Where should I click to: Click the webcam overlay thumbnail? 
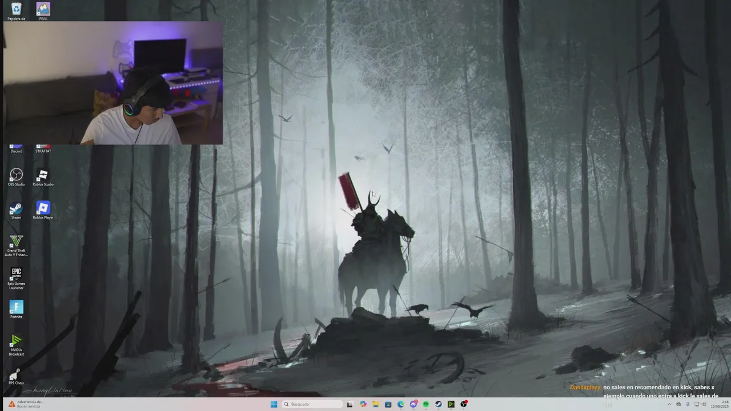point(113,83)
